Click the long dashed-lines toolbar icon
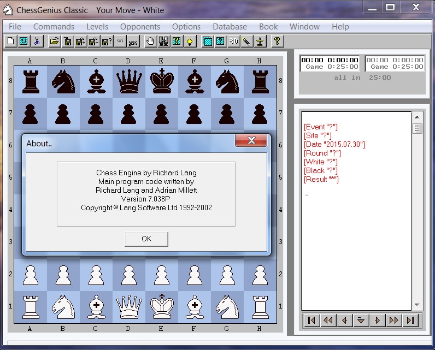This screenshot has width=435, height=350. [x=133, y=41]
